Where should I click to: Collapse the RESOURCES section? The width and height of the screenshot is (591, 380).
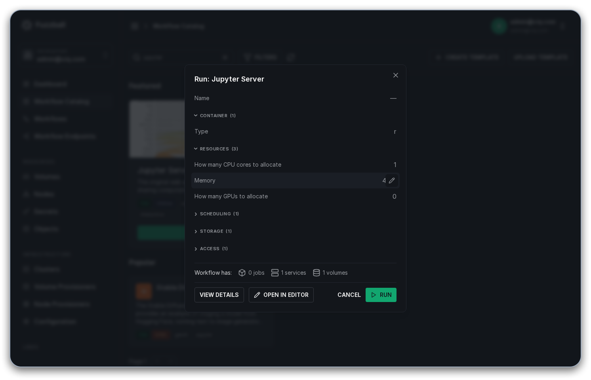[x=216, y=149]
